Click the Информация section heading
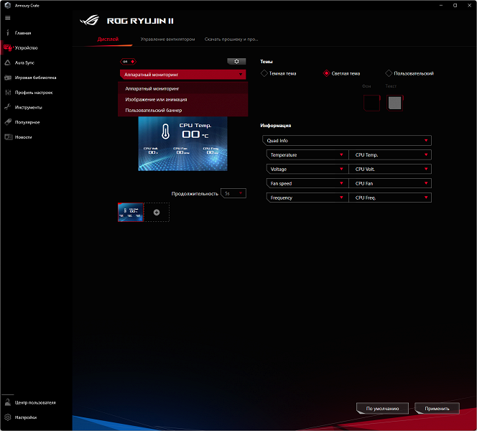The width and height of the screenshot is (477, 431). tap(276, 126)
